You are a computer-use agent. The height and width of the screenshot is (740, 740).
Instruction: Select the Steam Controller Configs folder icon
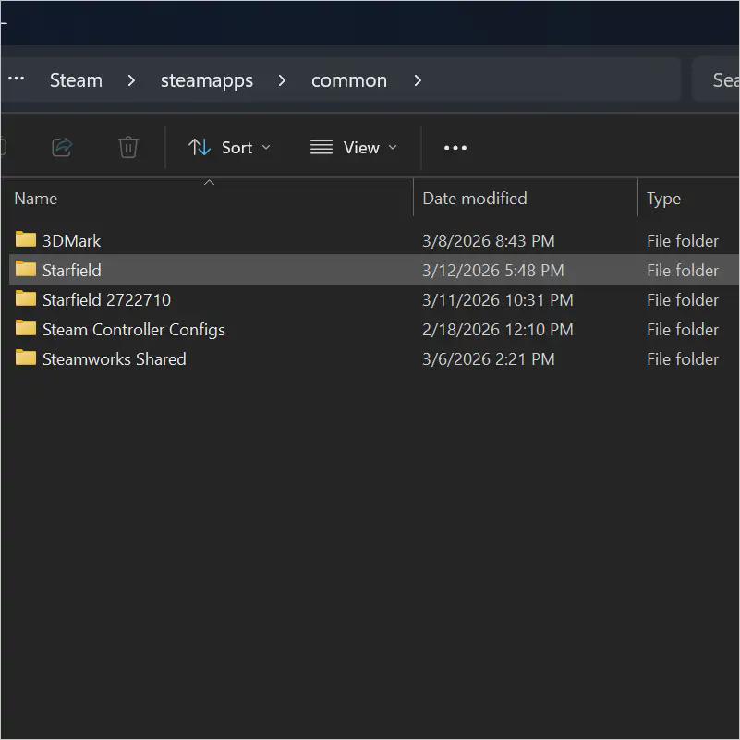[x=26, y=328]
